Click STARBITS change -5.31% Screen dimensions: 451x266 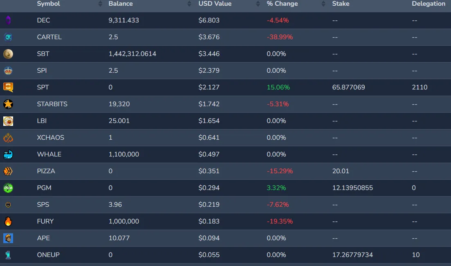coord(278,104)
